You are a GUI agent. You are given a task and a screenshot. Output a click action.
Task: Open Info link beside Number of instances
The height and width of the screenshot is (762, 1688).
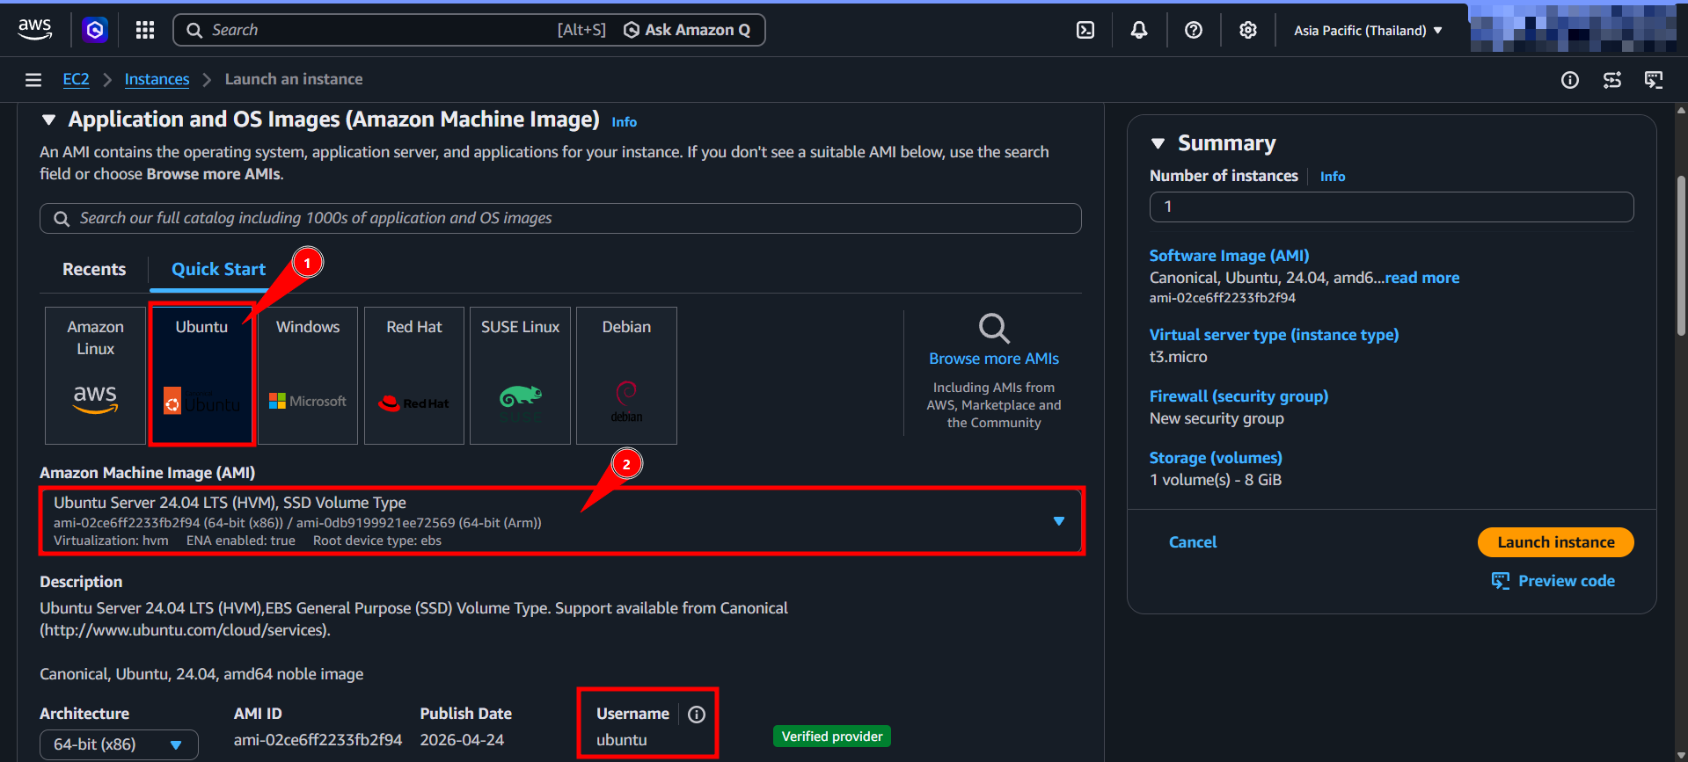[x=1333, y=177]
